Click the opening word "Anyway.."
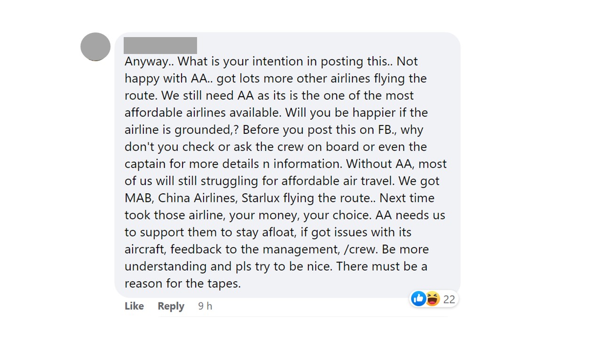The width and height of the screenshot is (602, 338). tap(149, 61)
